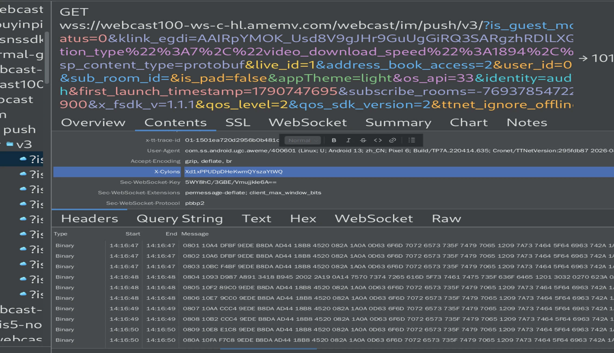
Task: Toggle bold in the formatting toolbar
Action: click(x=334, y=140)
